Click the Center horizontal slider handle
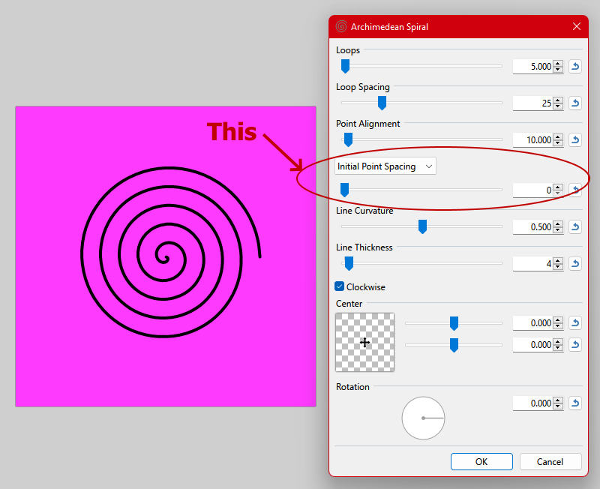The width and height of the screenshot is (600, 489). (x=454, y=323)
